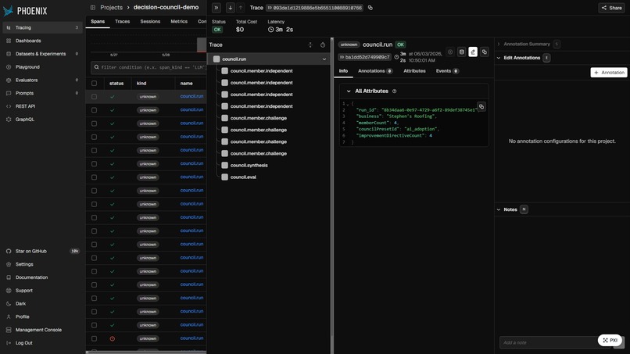Add a new Annotation
Image resolution: width=630 pixels, height=354 pixels.
[x=609, y=73]
